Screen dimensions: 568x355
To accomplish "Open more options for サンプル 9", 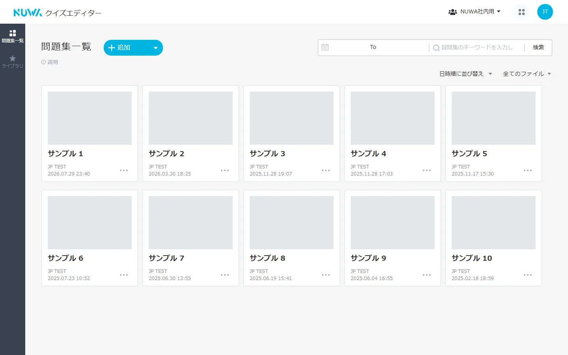I will coord(427,275).
